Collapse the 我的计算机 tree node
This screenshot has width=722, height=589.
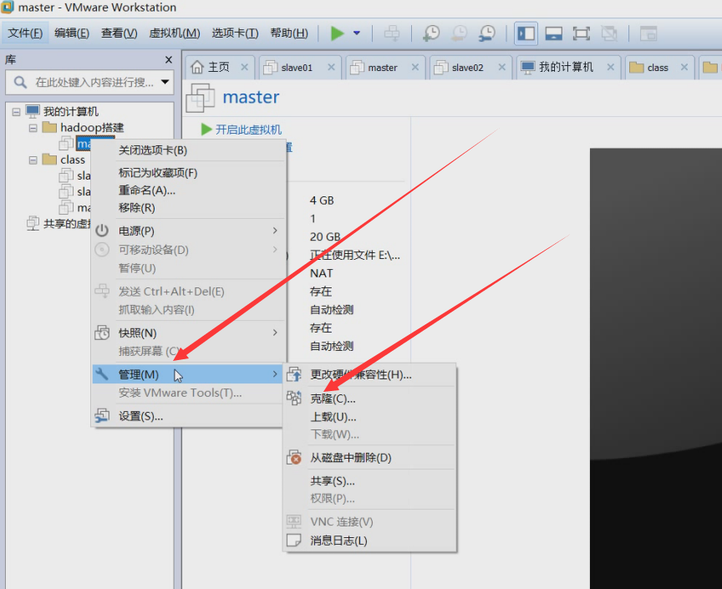[x=16, y=112]
